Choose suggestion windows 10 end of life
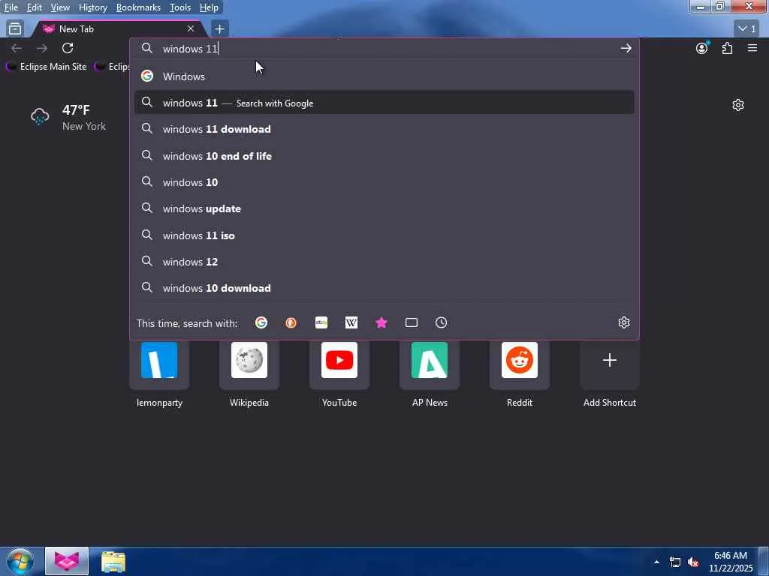The width and height of the screenshot is (769, 576). click(x=384, y=156)
